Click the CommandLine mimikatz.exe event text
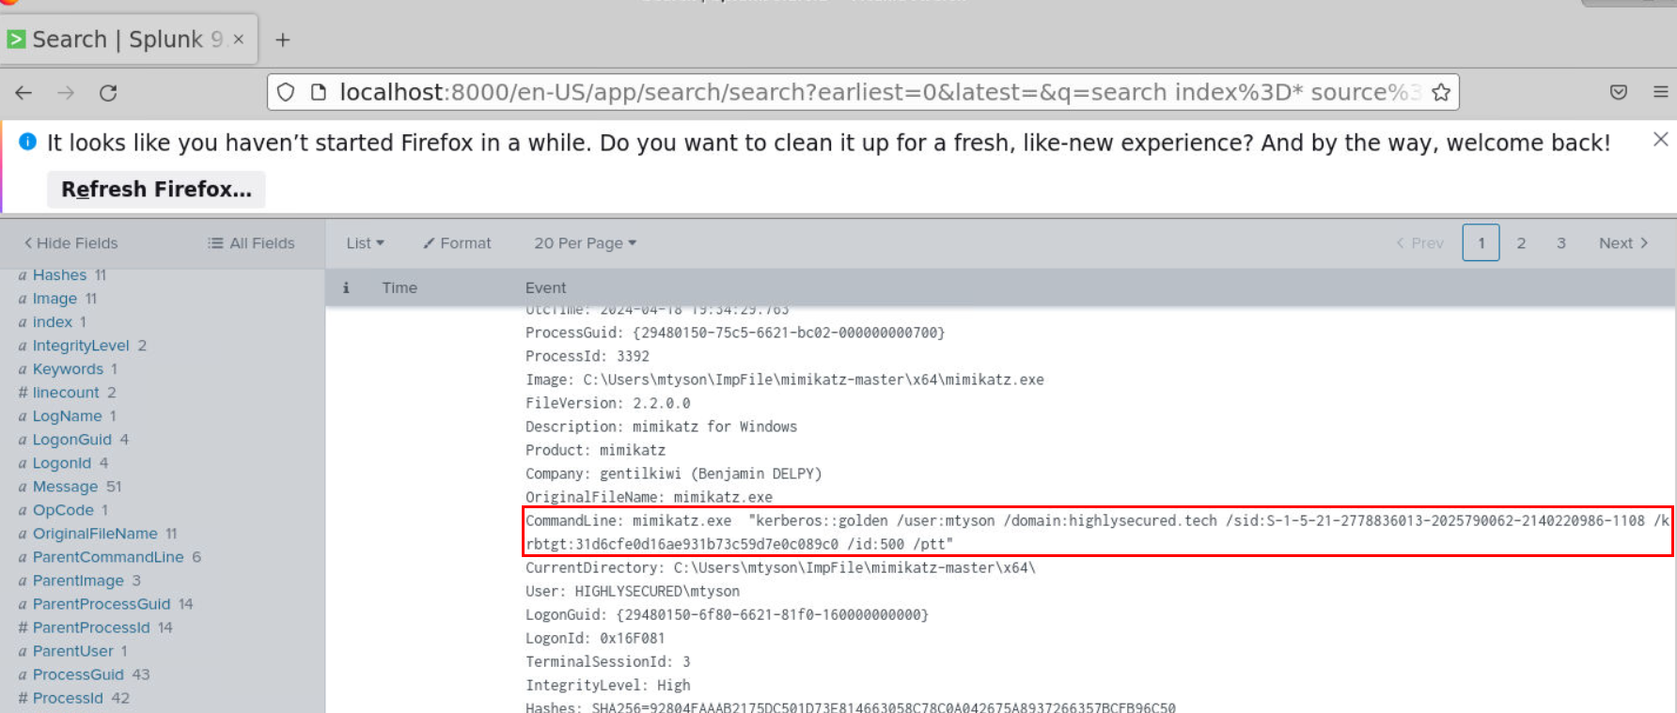Image resolution: width=1677 pixels, height=713 pixels. (1097, 532)
